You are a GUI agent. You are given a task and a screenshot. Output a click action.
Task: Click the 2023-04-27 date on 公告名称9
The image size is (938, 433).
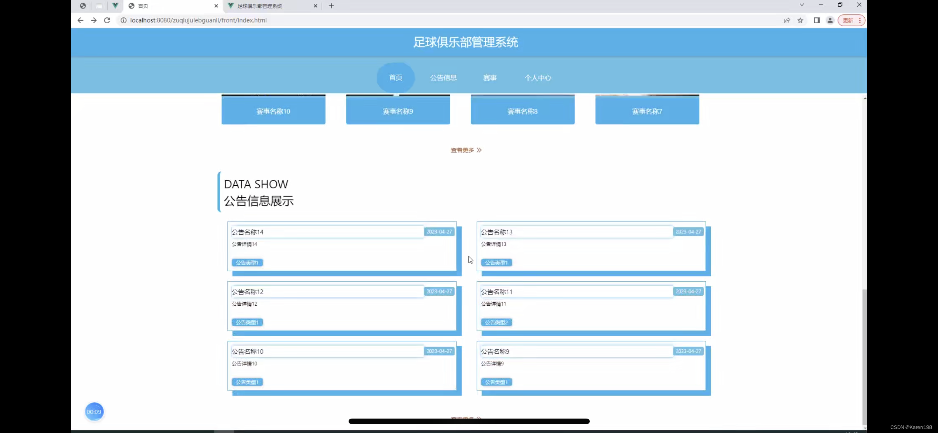688,351
